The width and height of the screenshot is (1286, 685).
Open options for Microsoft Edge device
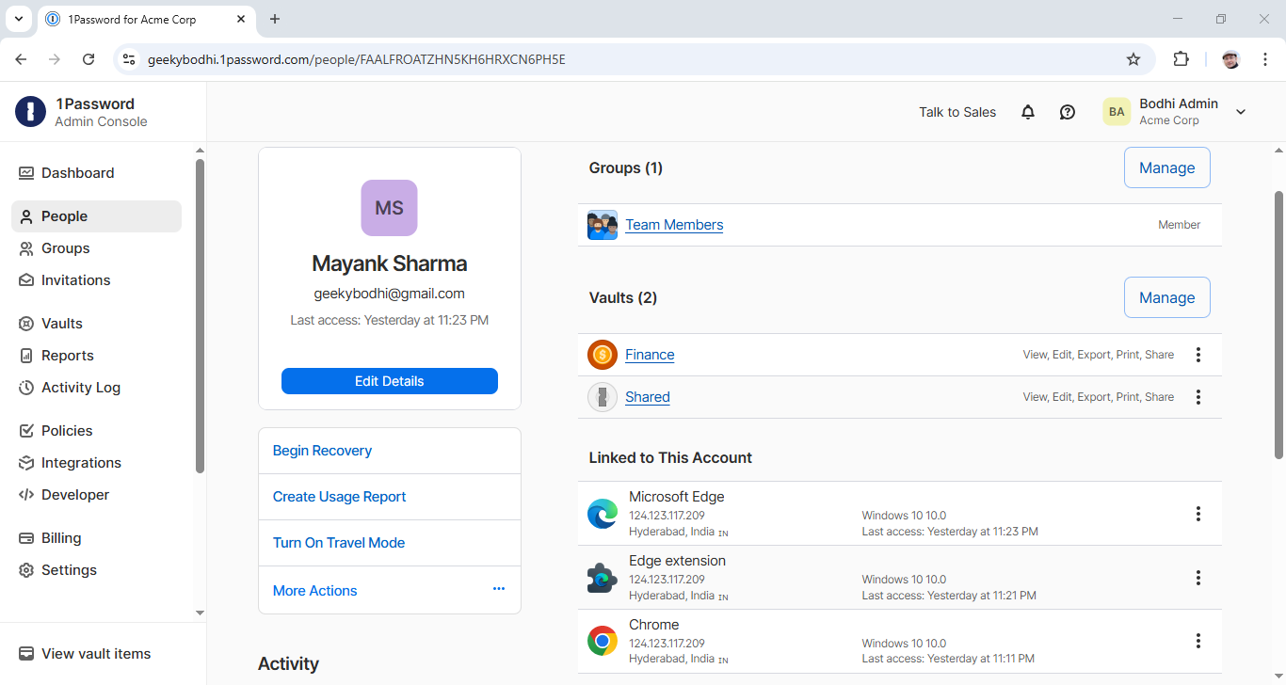tap(1198, 514)
